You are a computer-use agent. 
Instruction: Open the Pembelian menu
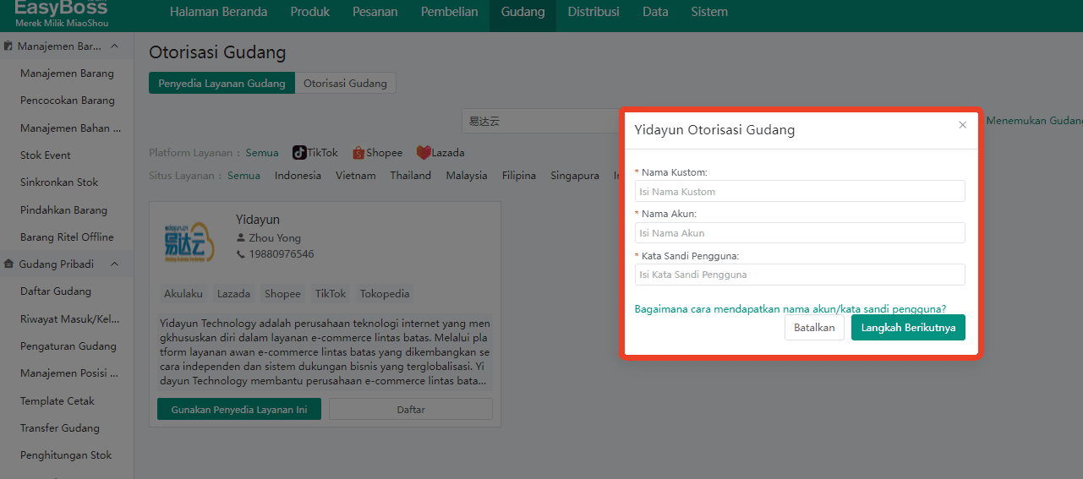449,12
